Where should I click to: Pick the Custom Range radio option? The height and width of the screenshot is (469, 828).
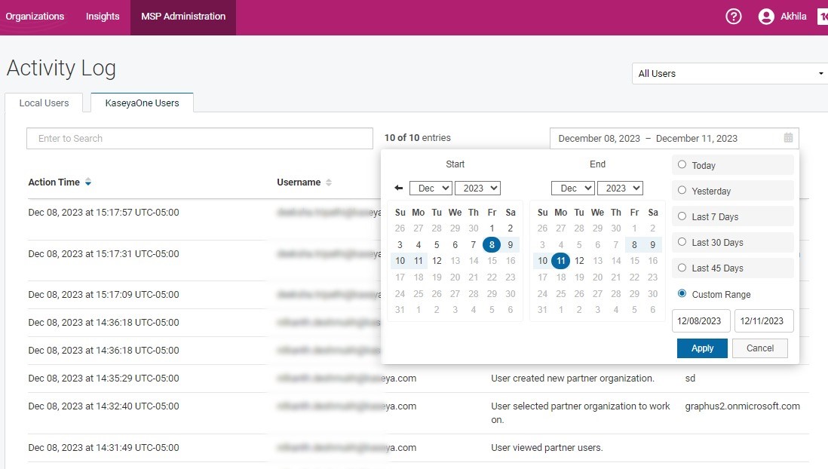(682, 294)
